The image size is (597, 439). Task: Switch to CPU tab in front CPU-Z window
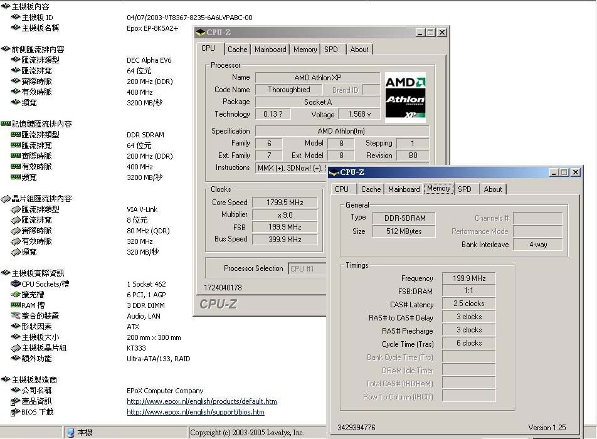point(342,189)
